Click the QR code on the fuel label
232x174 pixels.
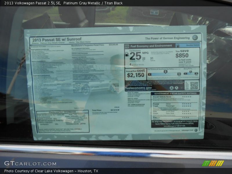coord(194,86)
